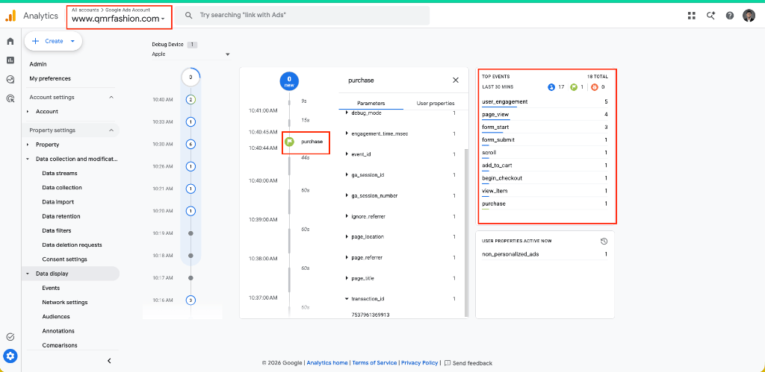This screenshot has width=765, height=372.
Task: Open the Explore icon in left rail
Action: pos(10,79)
